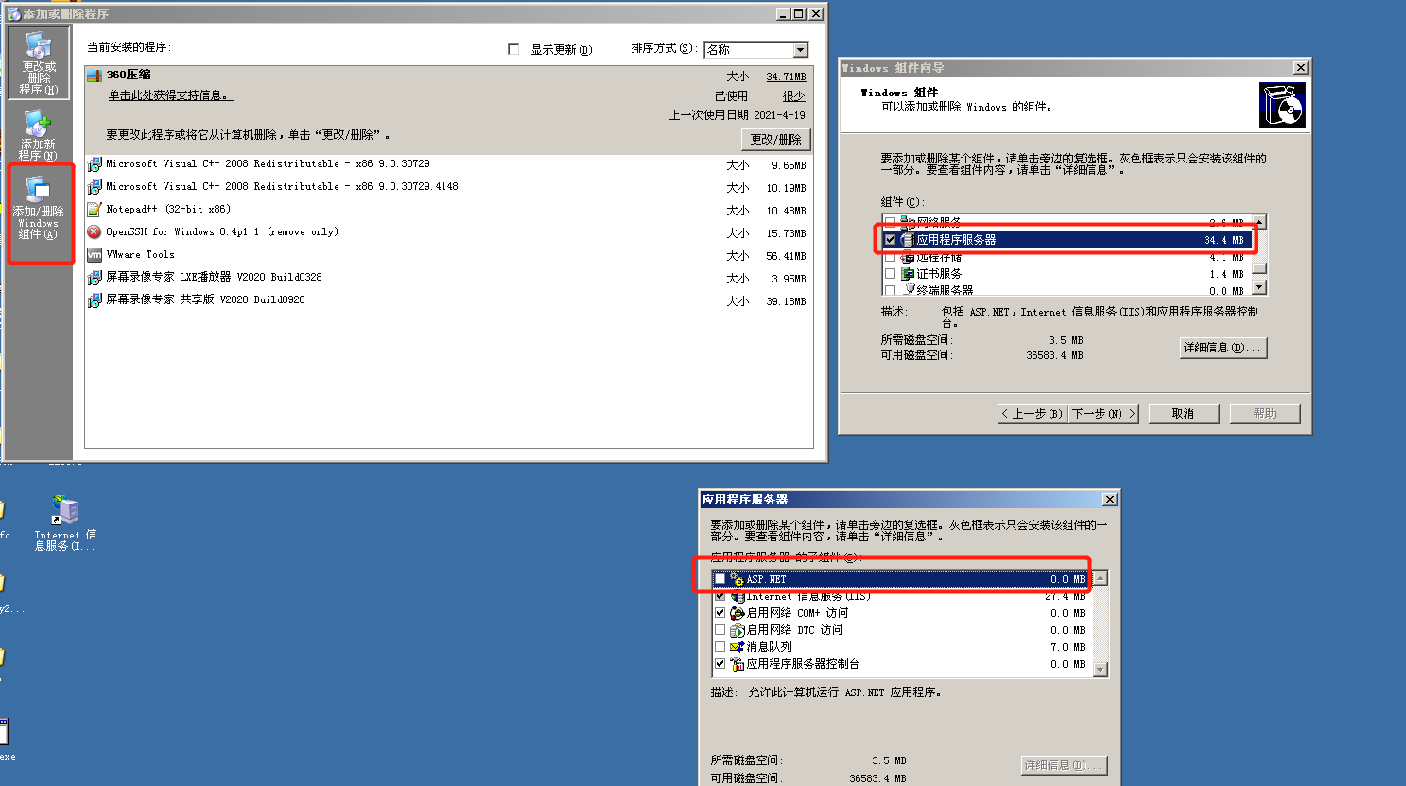Click the 证书服务 component icon
This screenshot has width=1406, height=786.
tap(907, 274)
